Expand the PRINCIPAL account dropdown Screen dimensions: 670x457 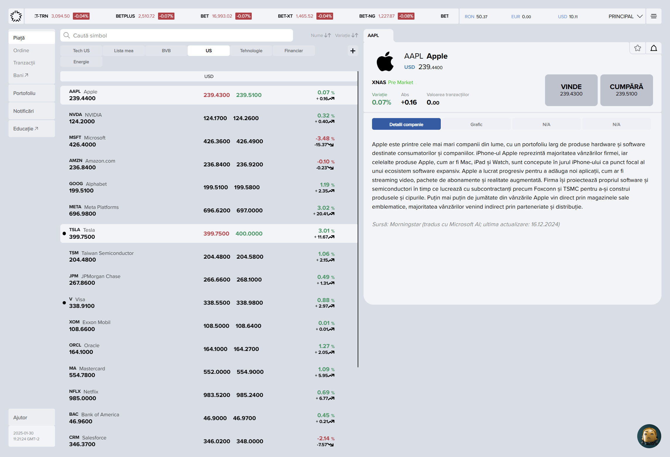[626, 16]
